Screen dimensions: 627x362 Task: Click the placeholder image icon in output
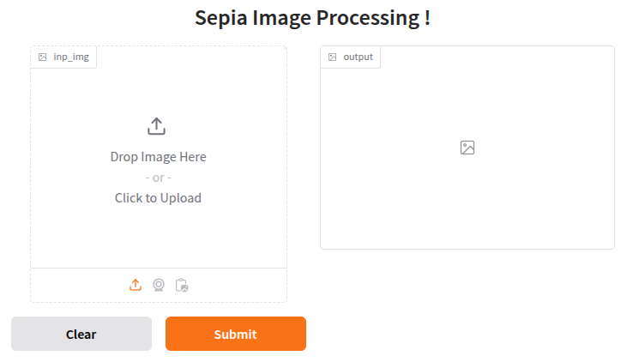tap(467, 148)
